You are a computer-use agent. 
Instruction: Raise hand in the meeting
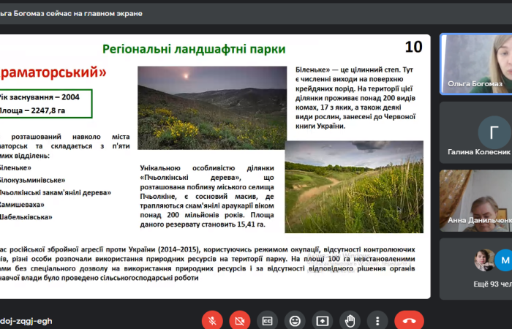click(350, 320)
